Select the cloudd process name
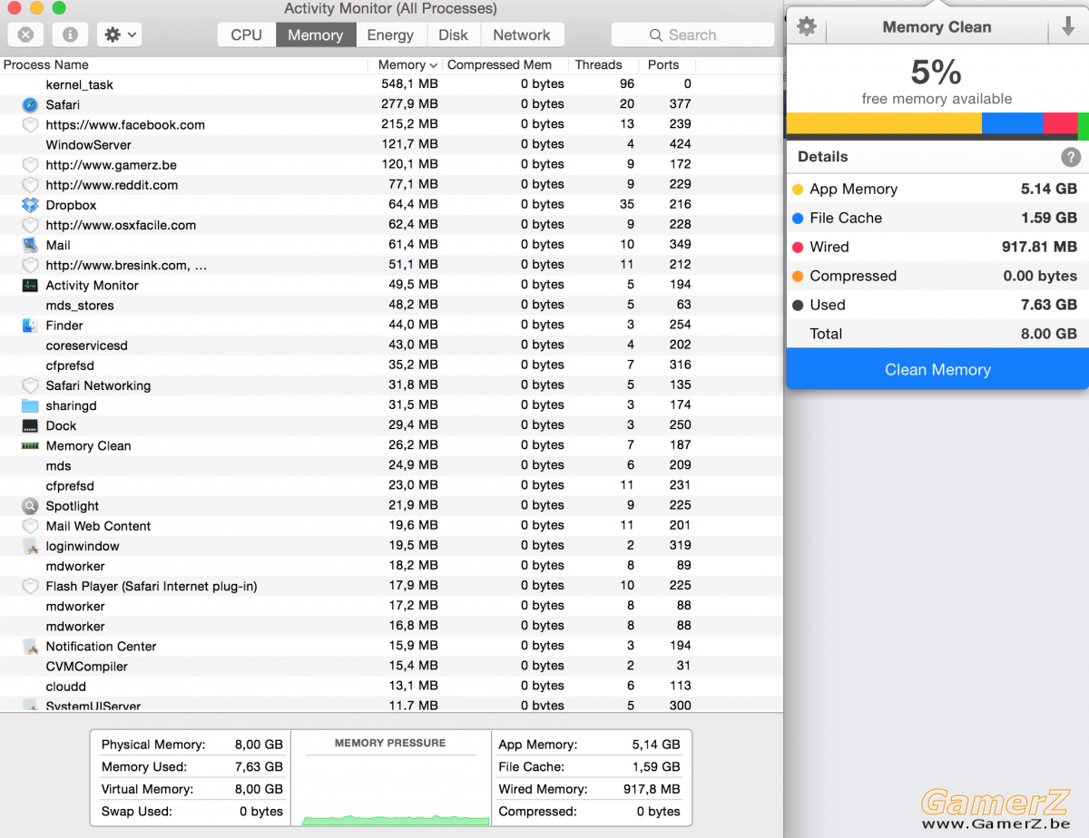 pyautogui.click(x=66, y=687)
